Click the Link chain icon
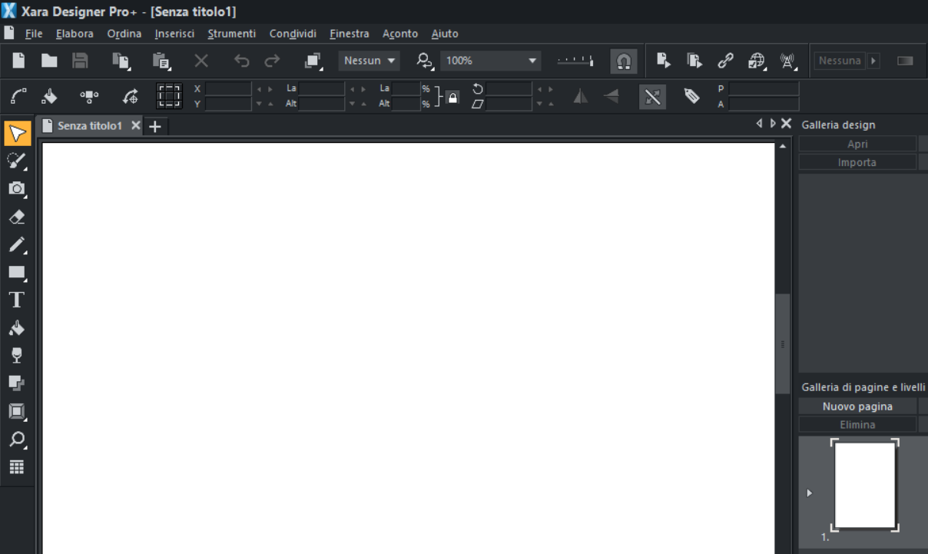The height and width of the screenshot is (554, 928). point(725,61)
